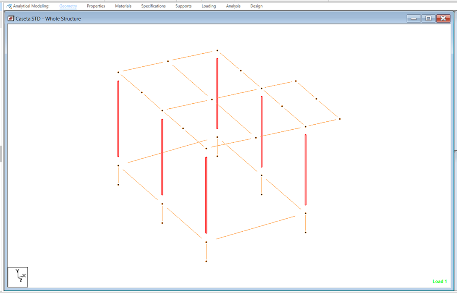
Task: Switch to the Geometry tab
Action: (x=68, y=6)
